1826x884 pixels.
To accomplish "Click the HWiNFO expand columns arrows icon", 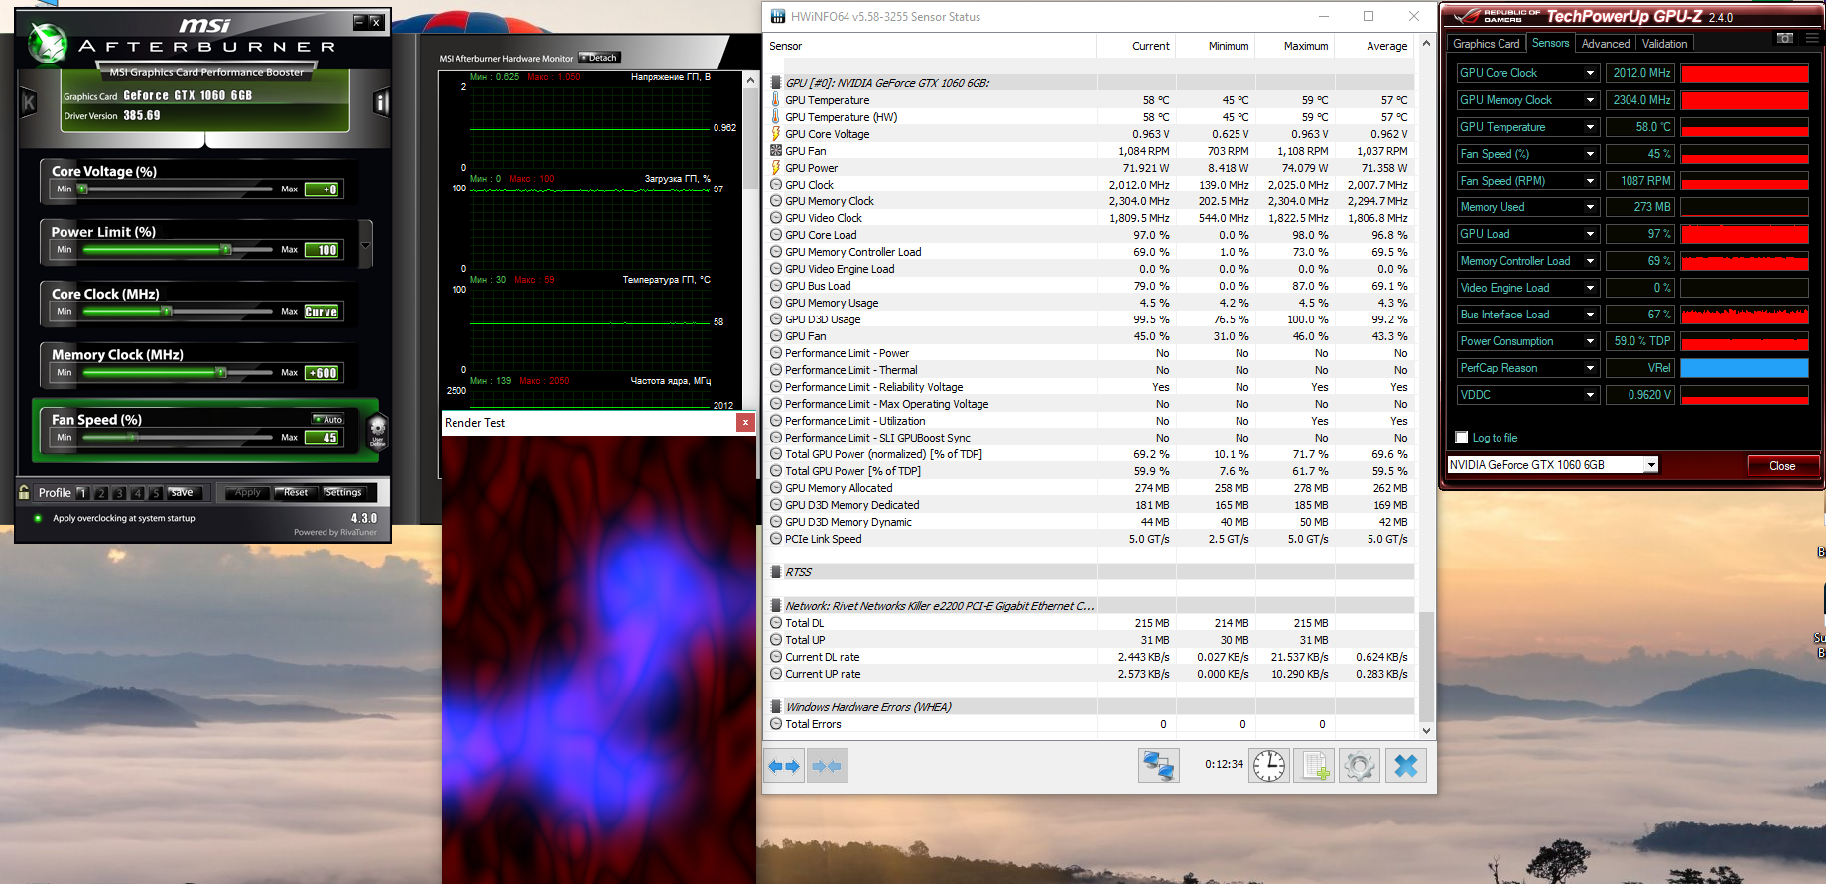I will coord(784,766).
